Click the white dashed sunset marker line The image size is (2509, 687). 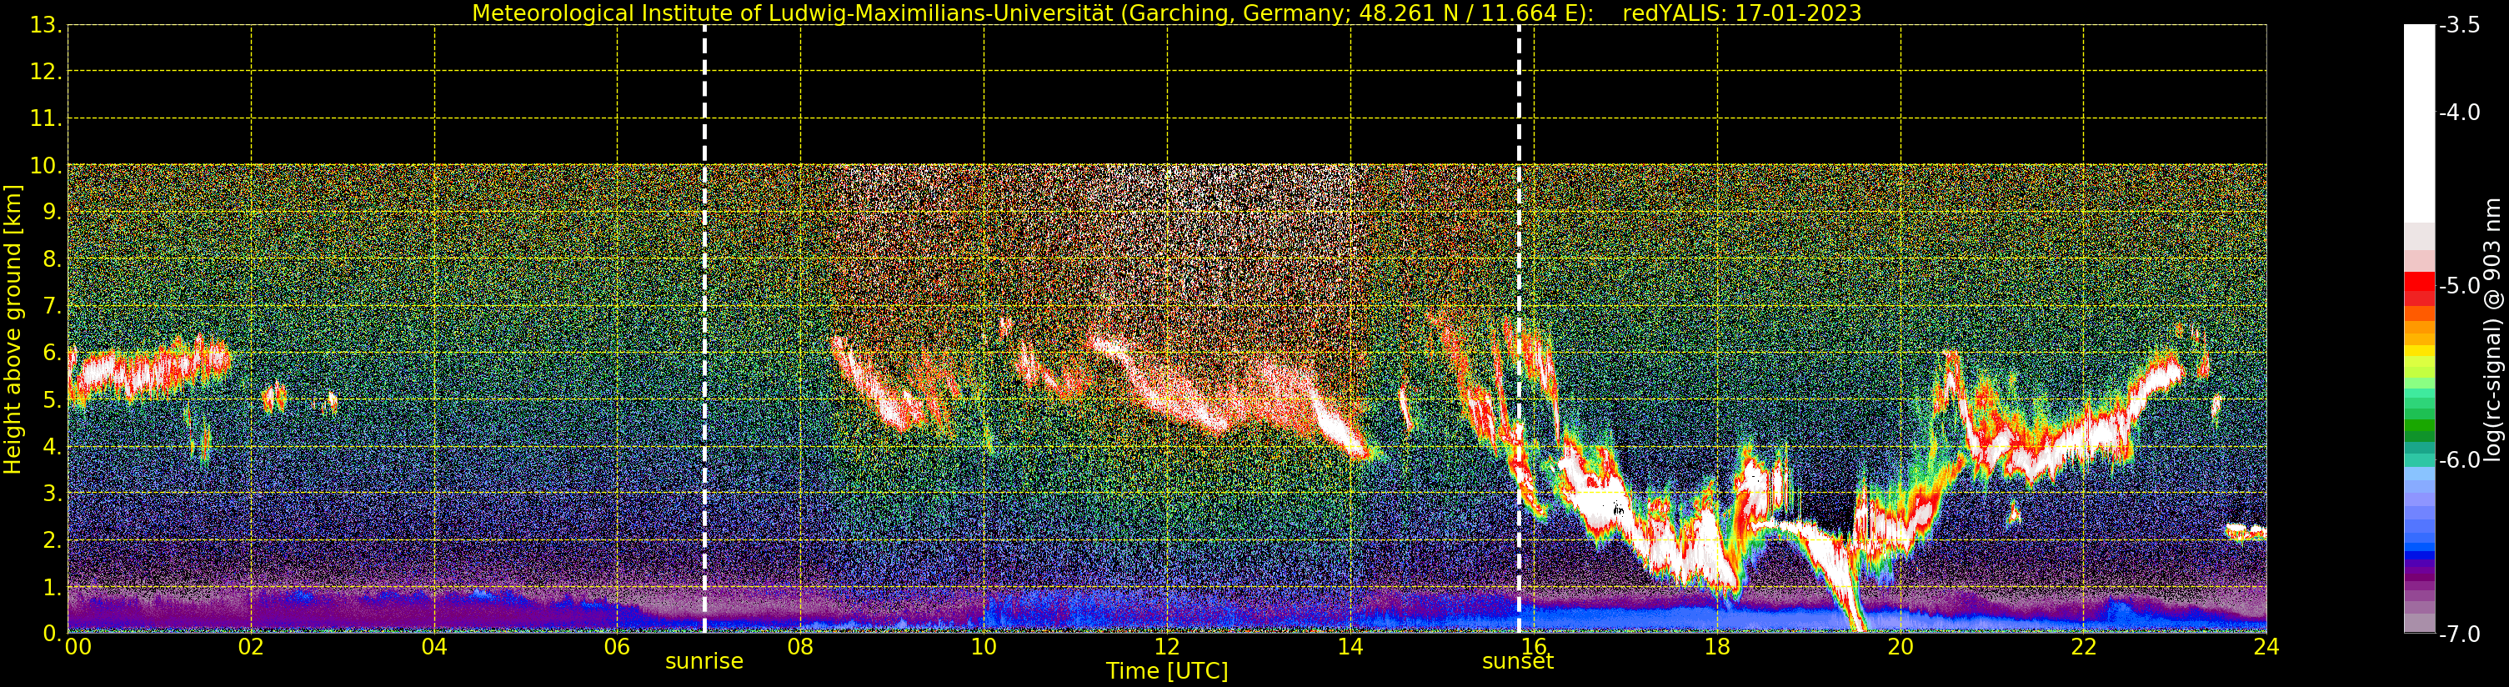coord(1519,329)
